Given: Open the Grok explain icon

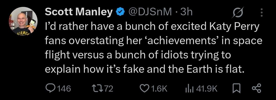Looking at the screenshot, I should (237, 12).
